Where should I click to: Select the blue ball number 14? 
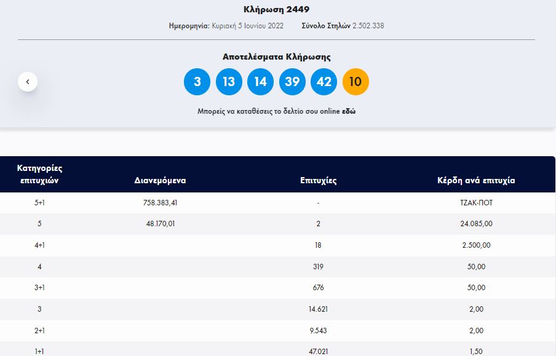pyautogui.click(x=260, y=82)
